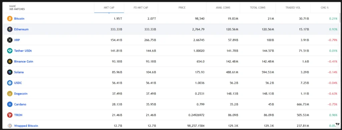Image resolution: width=342 pixels, height=130 pixels.
Task: Click the TradingView logo badge
Action: tap(337, 124)
